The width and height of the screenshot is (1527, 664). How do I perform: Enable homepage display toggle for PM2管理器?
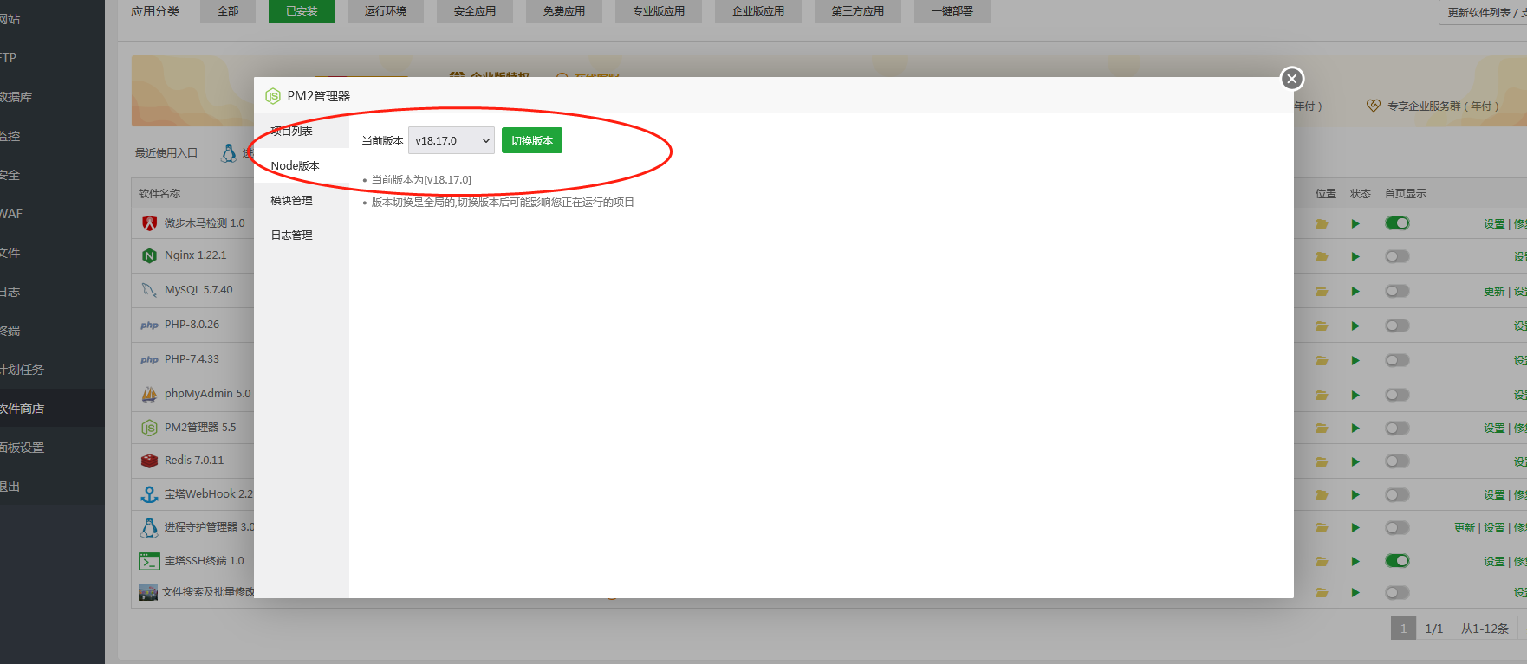point(1397,429)
